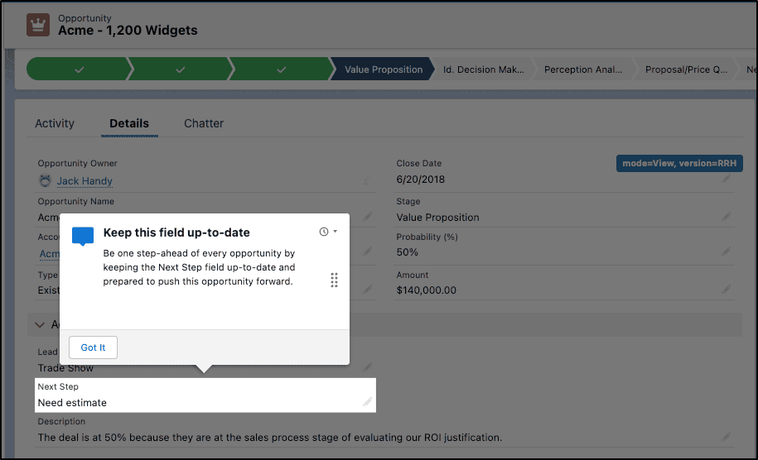758x460 pixels.
Task: Click the Next Step field value
Action: tap(72, 403)
